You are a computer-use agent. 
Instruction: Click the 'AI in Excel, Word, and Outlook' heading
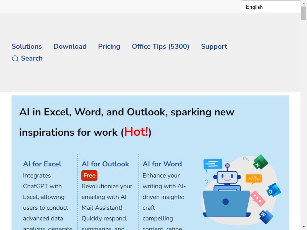click(127, 122)
